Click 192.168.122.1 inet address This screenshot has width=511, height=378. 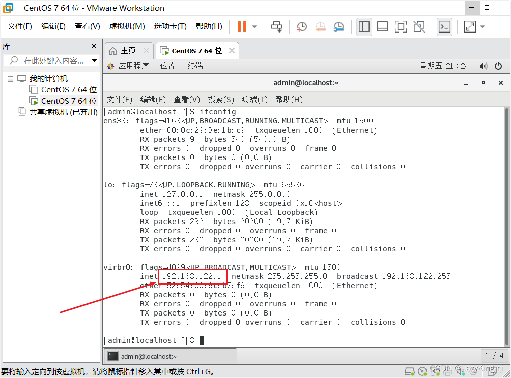point(191,276)
